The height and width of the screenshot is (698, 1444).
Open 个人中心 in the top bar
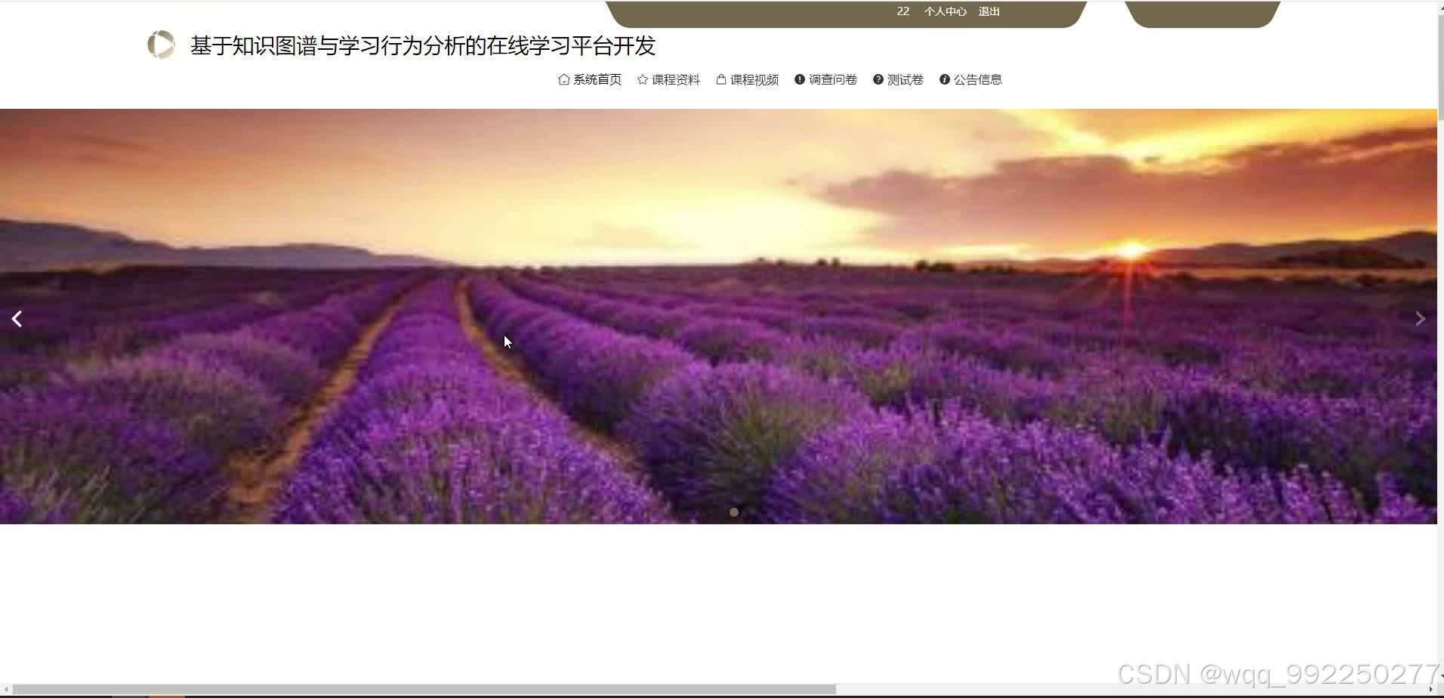[945, 11]
